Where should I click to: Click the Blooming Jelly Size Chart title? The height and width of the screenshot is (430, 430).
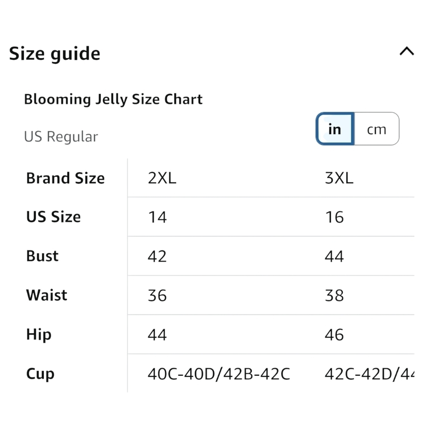pyautogui.click(x=113, y=99)
